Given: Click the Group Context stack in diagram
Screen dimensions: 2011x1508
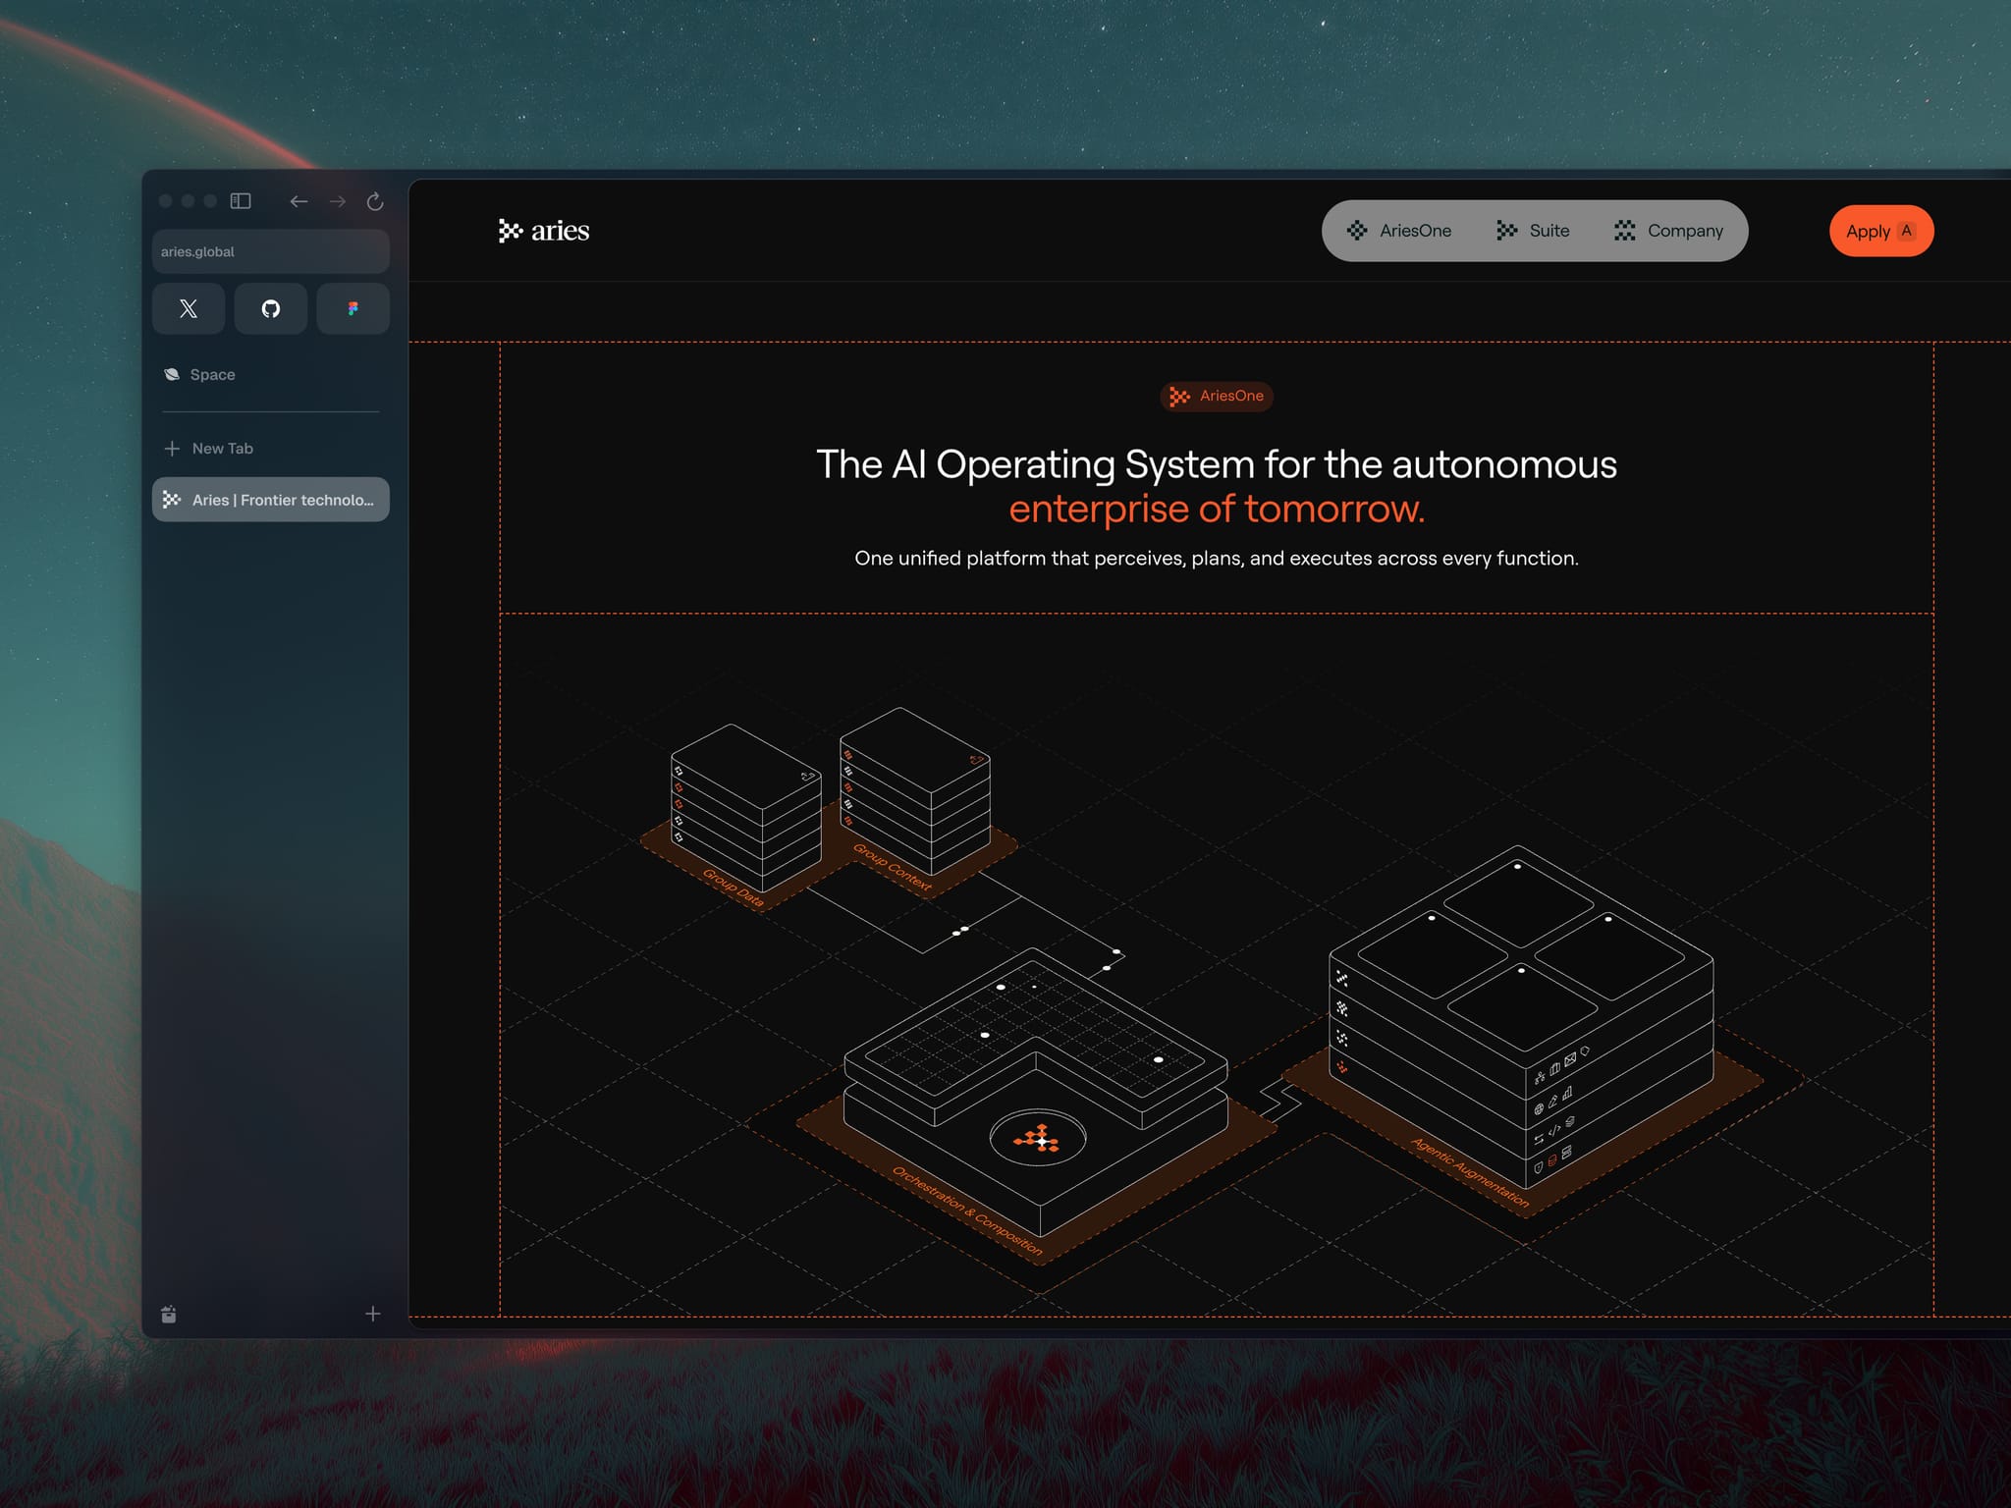Looking at the screenshot, I should coord(915,790).
